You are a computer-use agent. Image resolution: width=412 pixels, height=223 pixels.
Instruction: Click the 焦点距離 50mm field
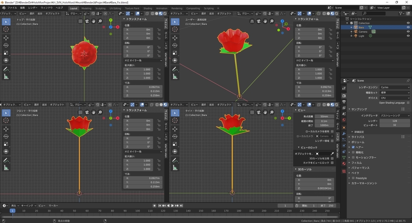tap(324, 117)
